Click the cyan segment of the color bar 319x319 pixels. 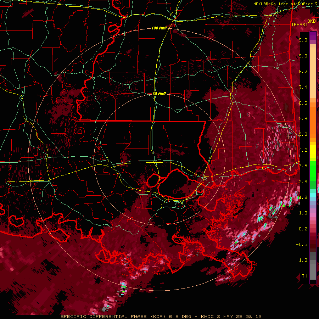313,195
